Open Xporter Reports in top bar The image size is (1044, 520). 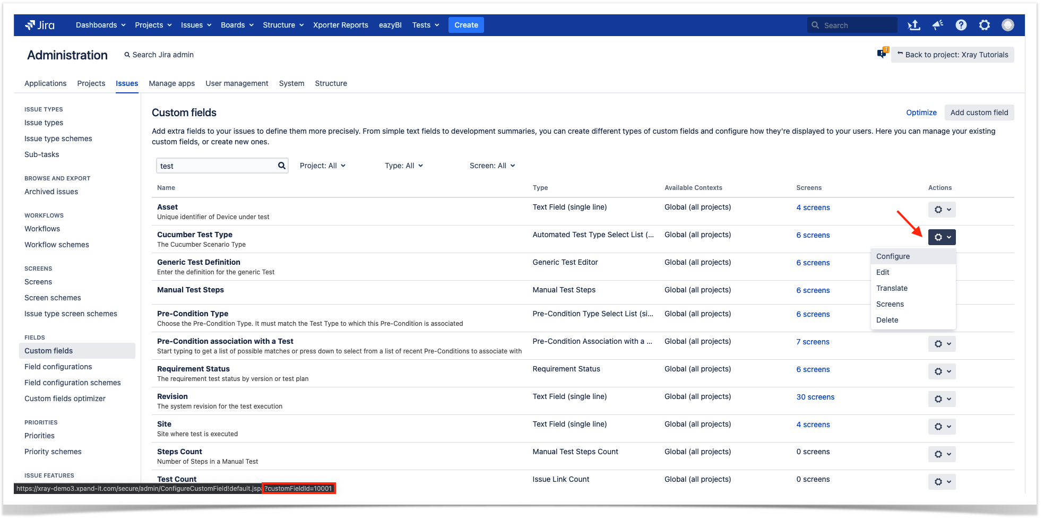[340, 25]
